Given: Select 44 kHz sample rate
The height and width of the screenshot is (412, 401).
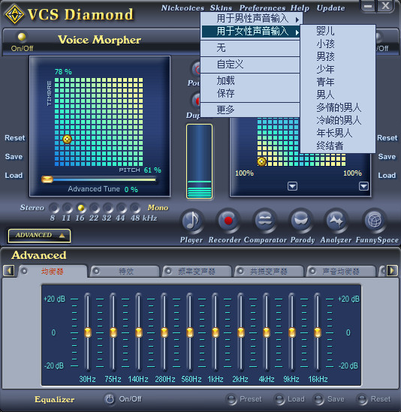Looking at the screenshot, I should pyautogui.click(x=121, y=208).
